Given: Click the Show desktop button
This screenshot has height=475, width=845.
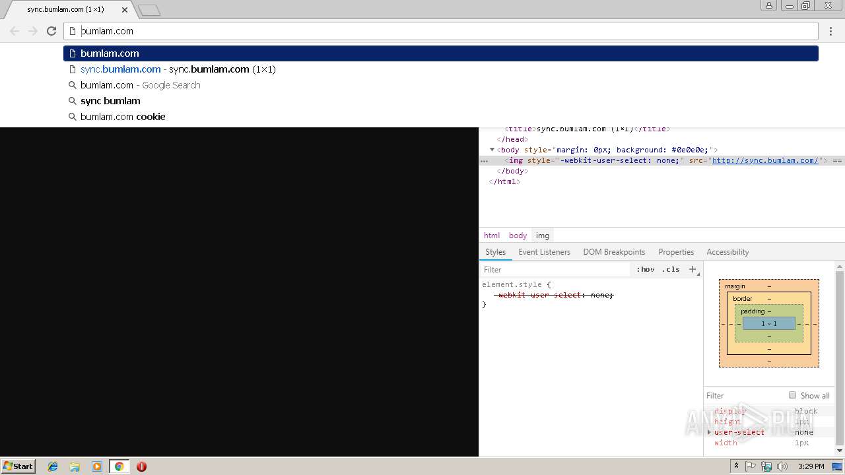Looking at the screenshot, I should click(838, 466).
